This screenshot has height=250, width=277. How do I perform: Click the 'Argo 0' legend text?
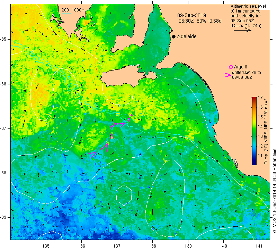point(241,67)
